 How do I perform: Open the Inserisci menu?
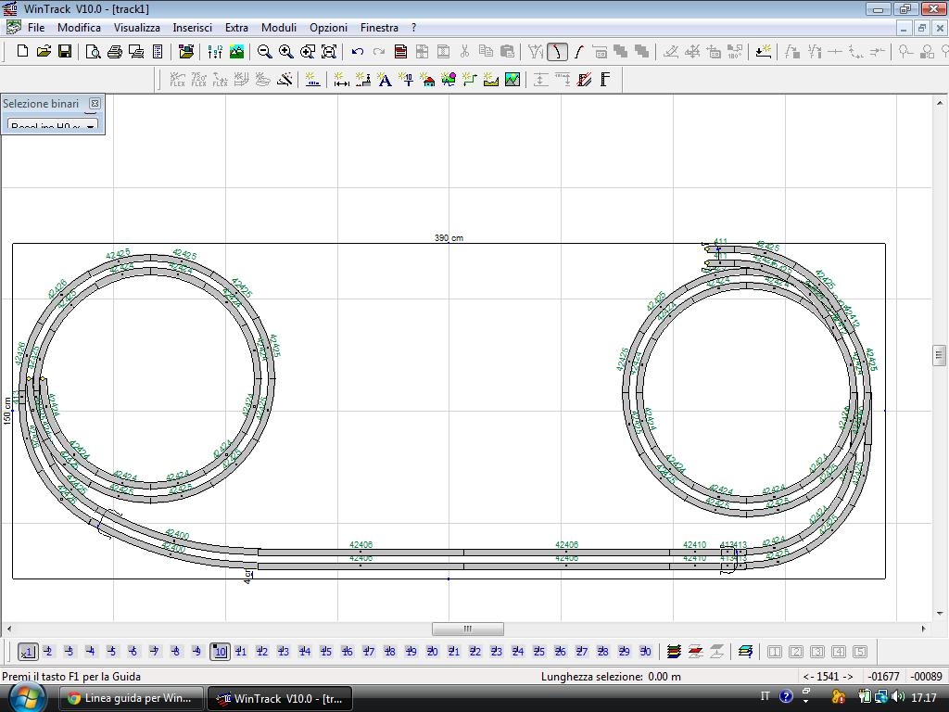(x=192, y=27)
